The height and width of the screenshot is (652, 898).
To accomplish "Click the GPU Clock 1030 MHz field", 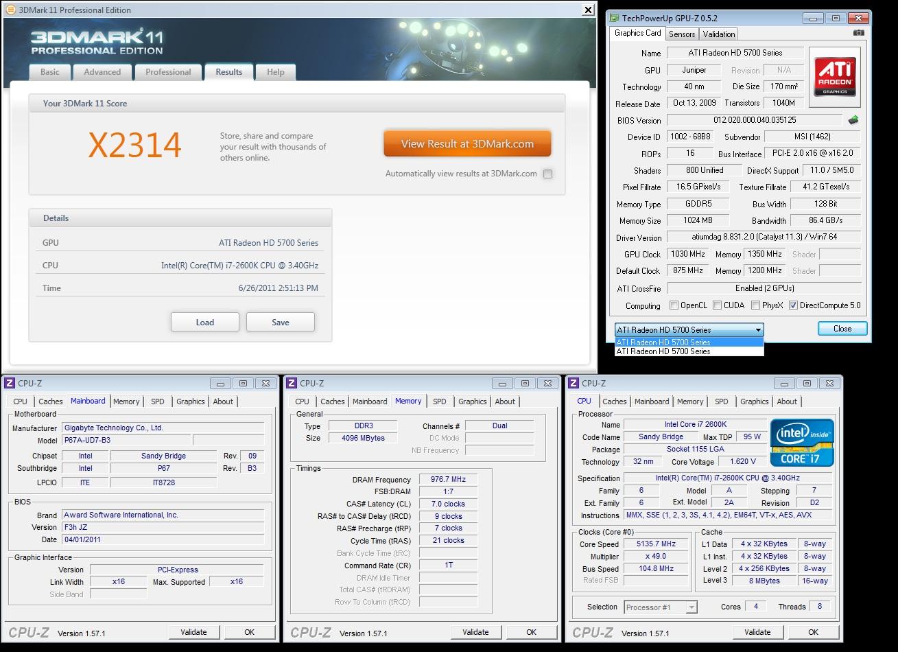I will 689,254.
